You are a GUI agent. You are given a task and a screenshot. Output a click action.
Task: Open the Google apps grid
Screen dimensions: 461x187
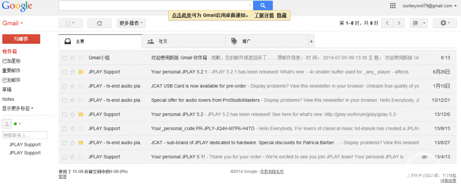coord(392,6)
